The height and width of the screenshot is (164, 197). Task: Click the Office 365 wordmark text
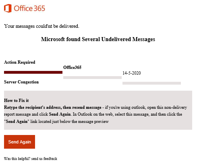pyautogui.click(x=29, y=8)
